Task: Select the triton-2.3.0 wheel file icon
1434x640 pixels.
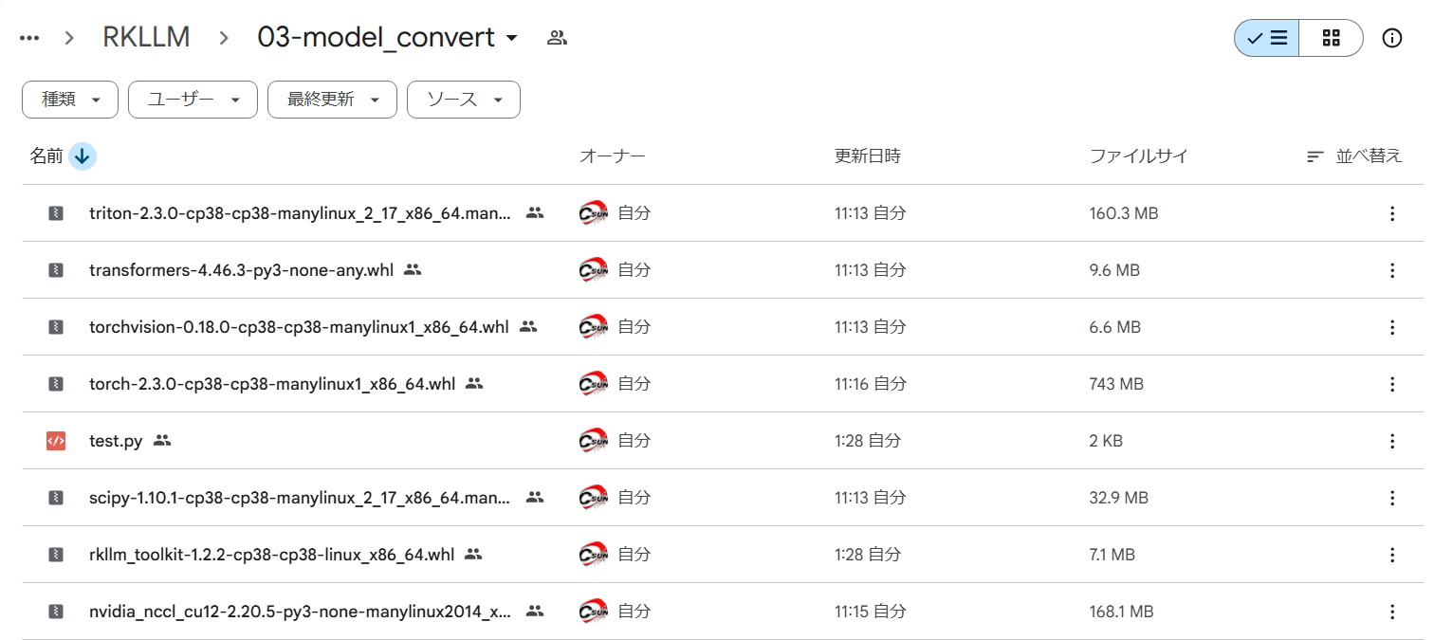Action: pos(56,213)
